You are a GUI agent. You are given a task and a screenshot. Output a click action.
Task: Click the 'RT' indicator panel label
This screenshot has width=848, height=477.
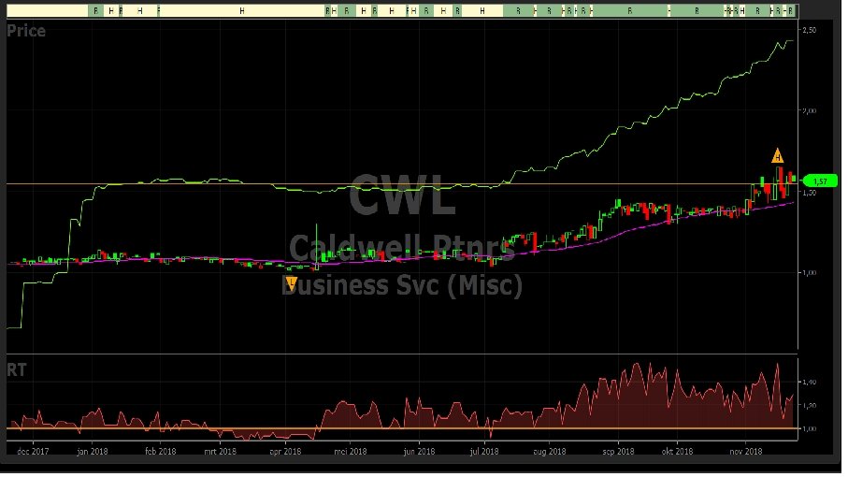pos(17,370)
